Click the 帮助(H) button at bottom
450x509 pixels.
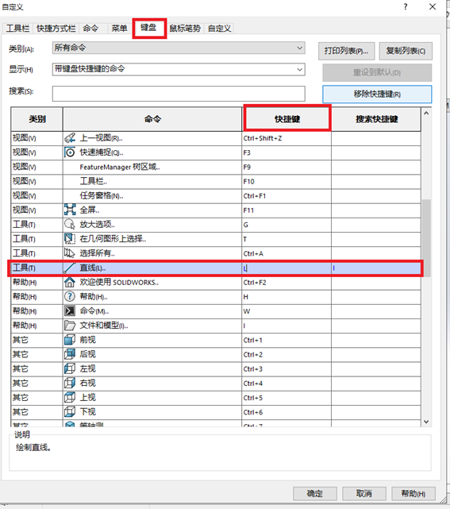pos(413,493)
